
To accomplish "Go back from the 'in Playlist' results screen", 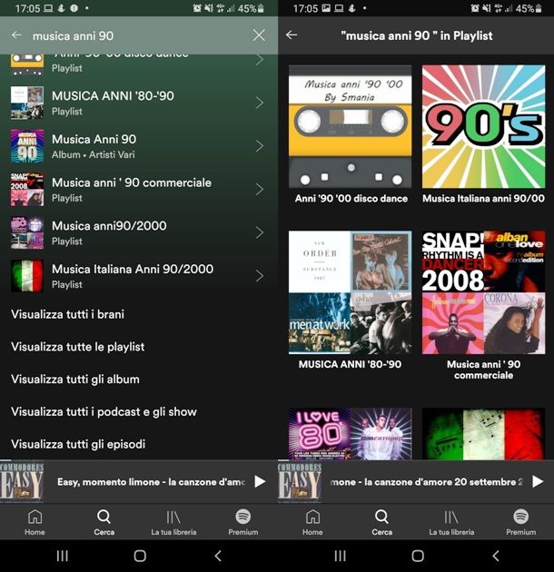I will pyautogui.click(x=292, y=35).
